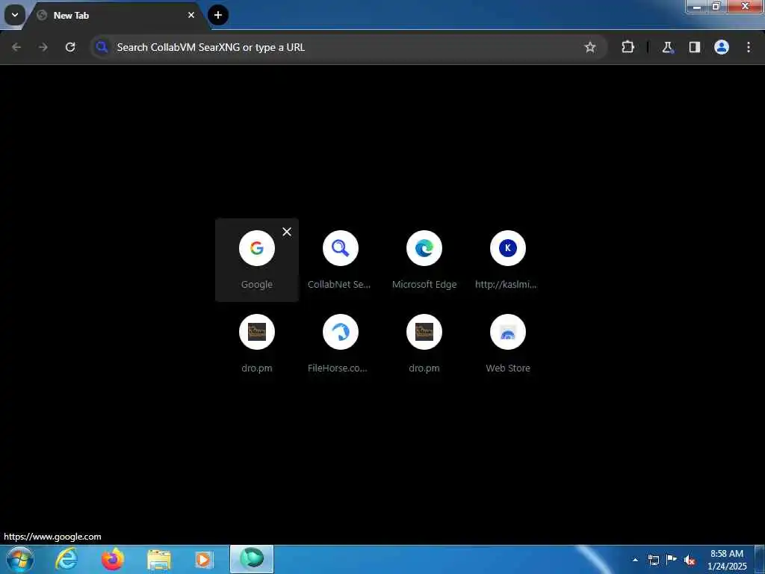Show hidden system tray icons
Screen dimensions: 765x574
point(635,560)
